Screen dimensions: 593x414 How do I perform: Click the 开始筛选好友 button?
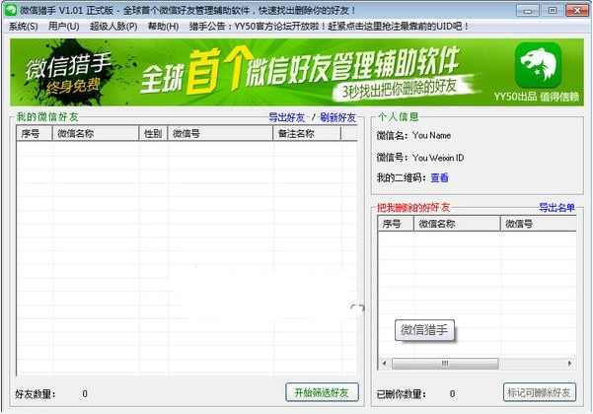coord(322,392)
